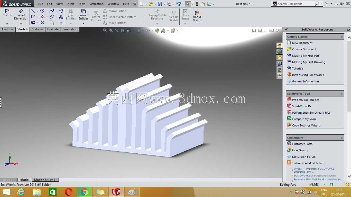Click the Smart Dimension tool
The image size is (351, 197).
(21, 15)
